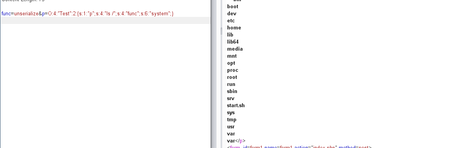This screenshot has height=148, width=455.
Task: Place cursor on empty highlighted request line
Action: coord(105,20)
